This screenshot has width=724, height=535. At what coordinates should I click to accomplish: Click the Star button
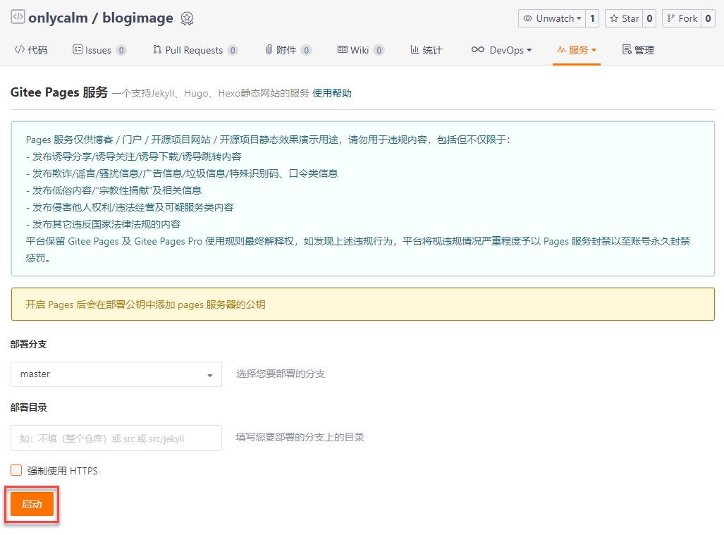click(x=624, y=18)
